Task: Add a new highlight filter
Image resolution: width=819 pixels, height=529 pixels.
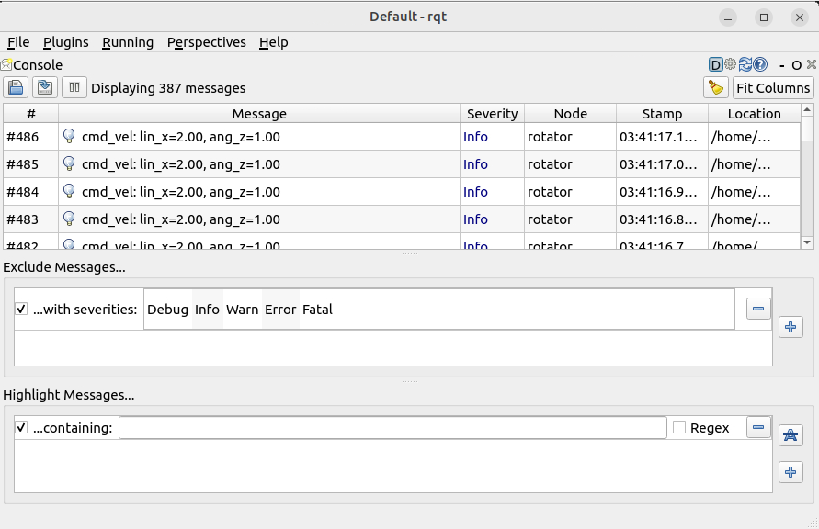Action: pyautogui.click(x=791, y=472)
